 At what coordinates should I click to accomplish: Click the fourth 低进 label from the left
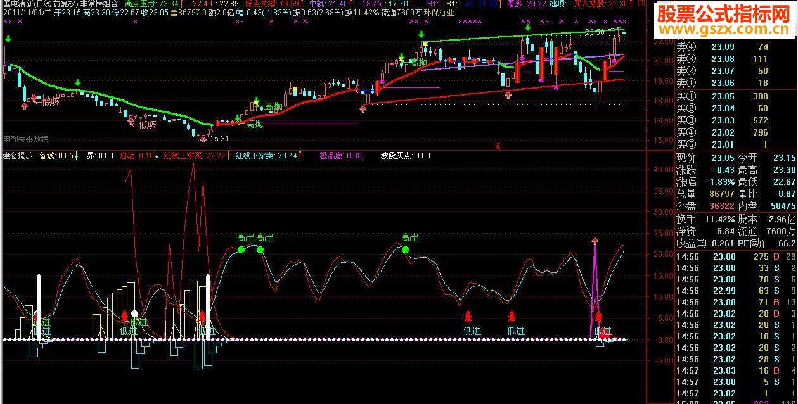472,331
